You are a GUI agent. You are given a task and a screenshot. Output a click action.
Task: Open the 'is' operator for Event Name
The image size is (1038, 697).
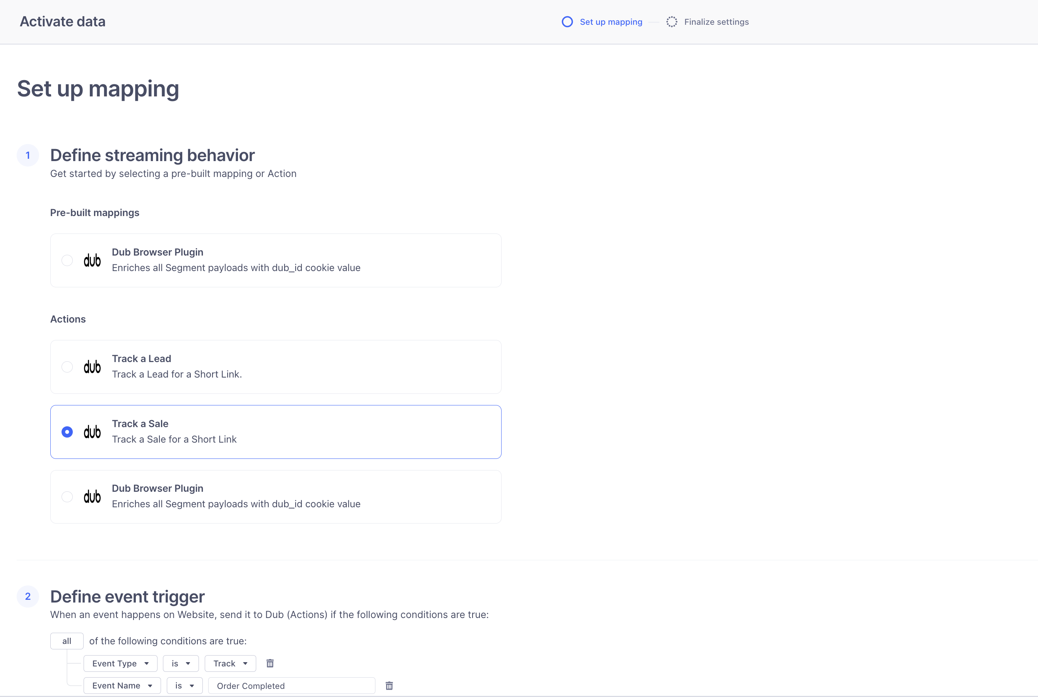pos(184,685)
